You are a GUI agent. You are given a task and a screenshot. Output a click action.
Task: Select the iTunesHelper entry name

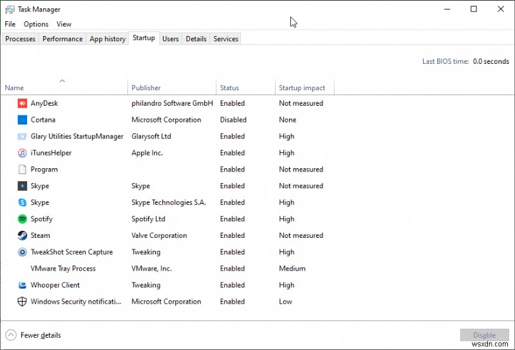[x=51, y=153]
